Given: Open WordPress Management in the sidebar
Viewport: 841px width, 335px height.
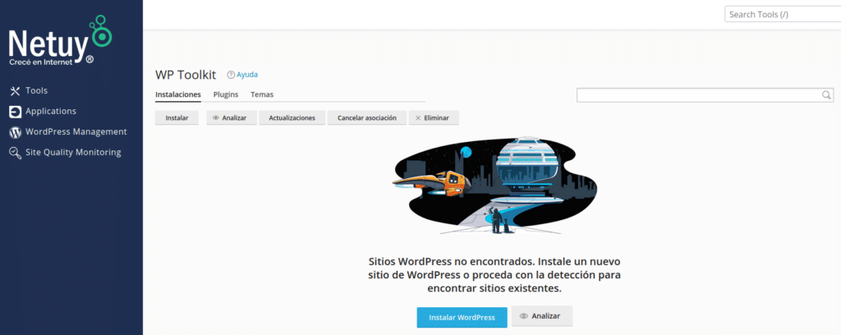Looking at the screenshot, I should click(76, 132).
